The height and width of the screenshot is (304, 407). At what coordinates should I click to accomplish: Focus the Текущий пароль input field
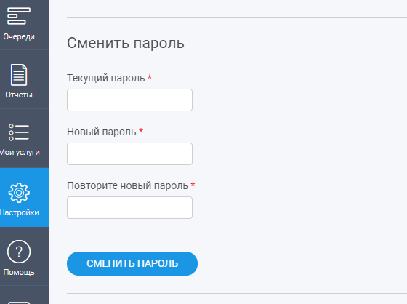tap(129, 100)
